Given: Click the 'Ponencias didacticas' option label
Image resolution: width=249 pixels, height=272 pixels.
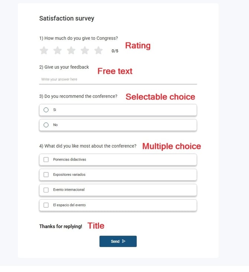Looking at the screenshot, I should tap(69, 159).
